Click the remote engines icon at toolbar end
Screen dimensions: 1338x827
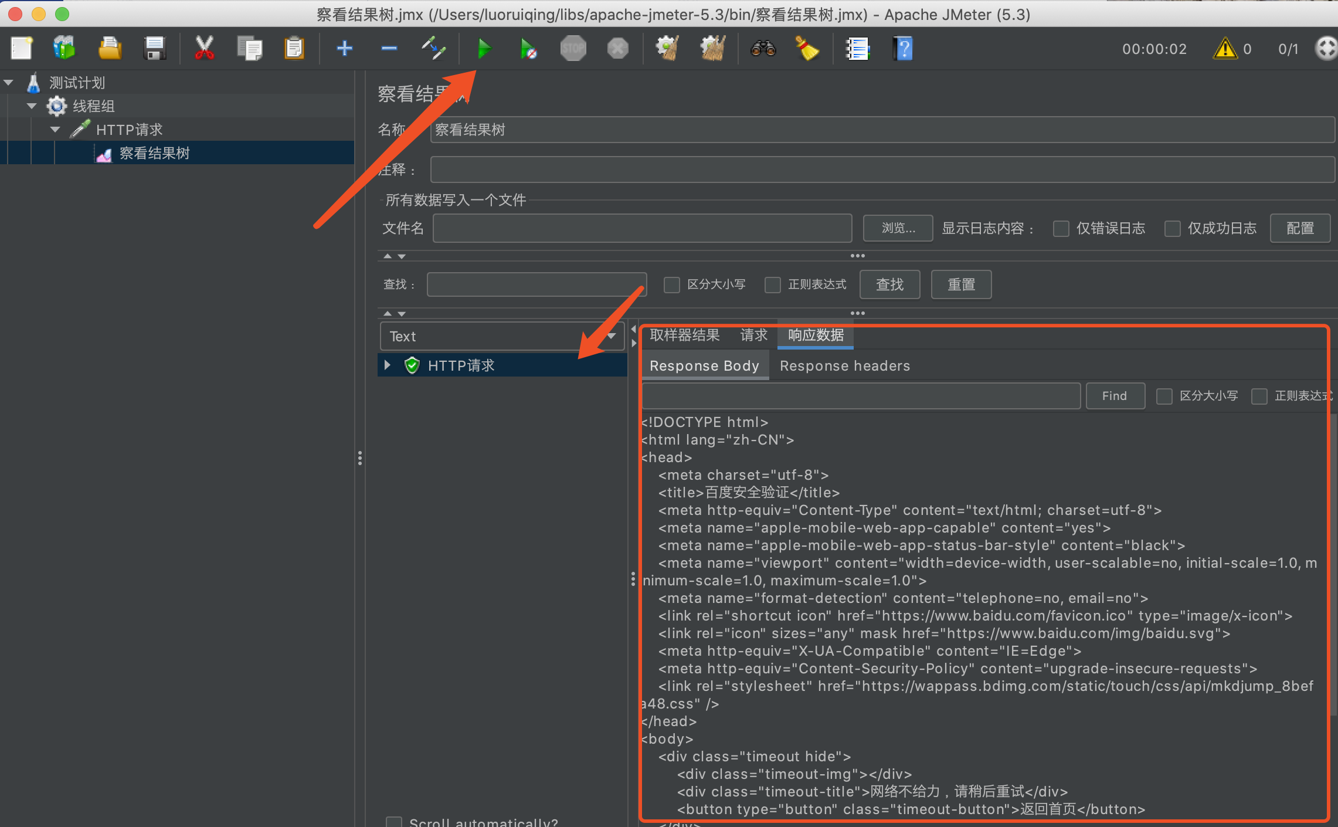pos(1326,48)
